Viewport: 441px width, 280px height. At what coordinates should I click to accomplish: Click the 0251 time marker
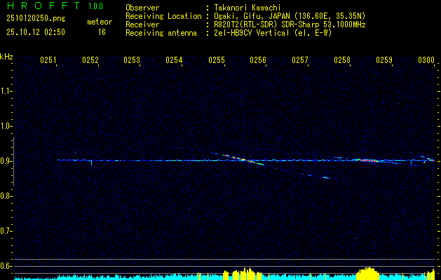(48, 59)
